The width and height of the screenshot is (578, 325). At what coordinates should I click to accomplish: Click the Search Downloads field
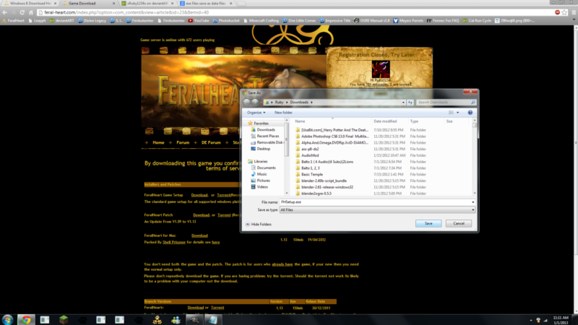[x=445, y=102]
